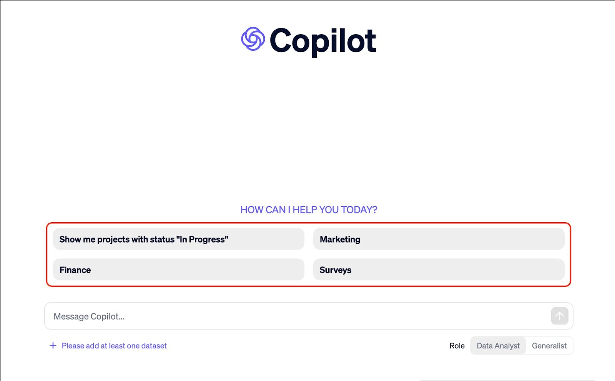The height and width of the screenshot is (381, 615).
Task: Choose the Marketing suggestion chip
Action: click(x=439, y=239)
